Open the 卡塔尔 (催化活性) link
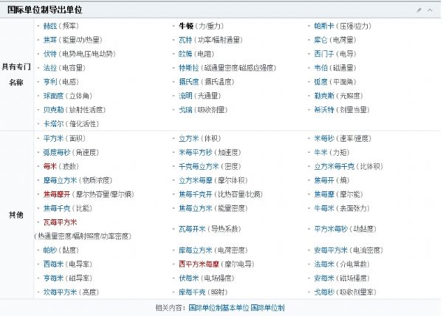 click(x=53, y=124)
